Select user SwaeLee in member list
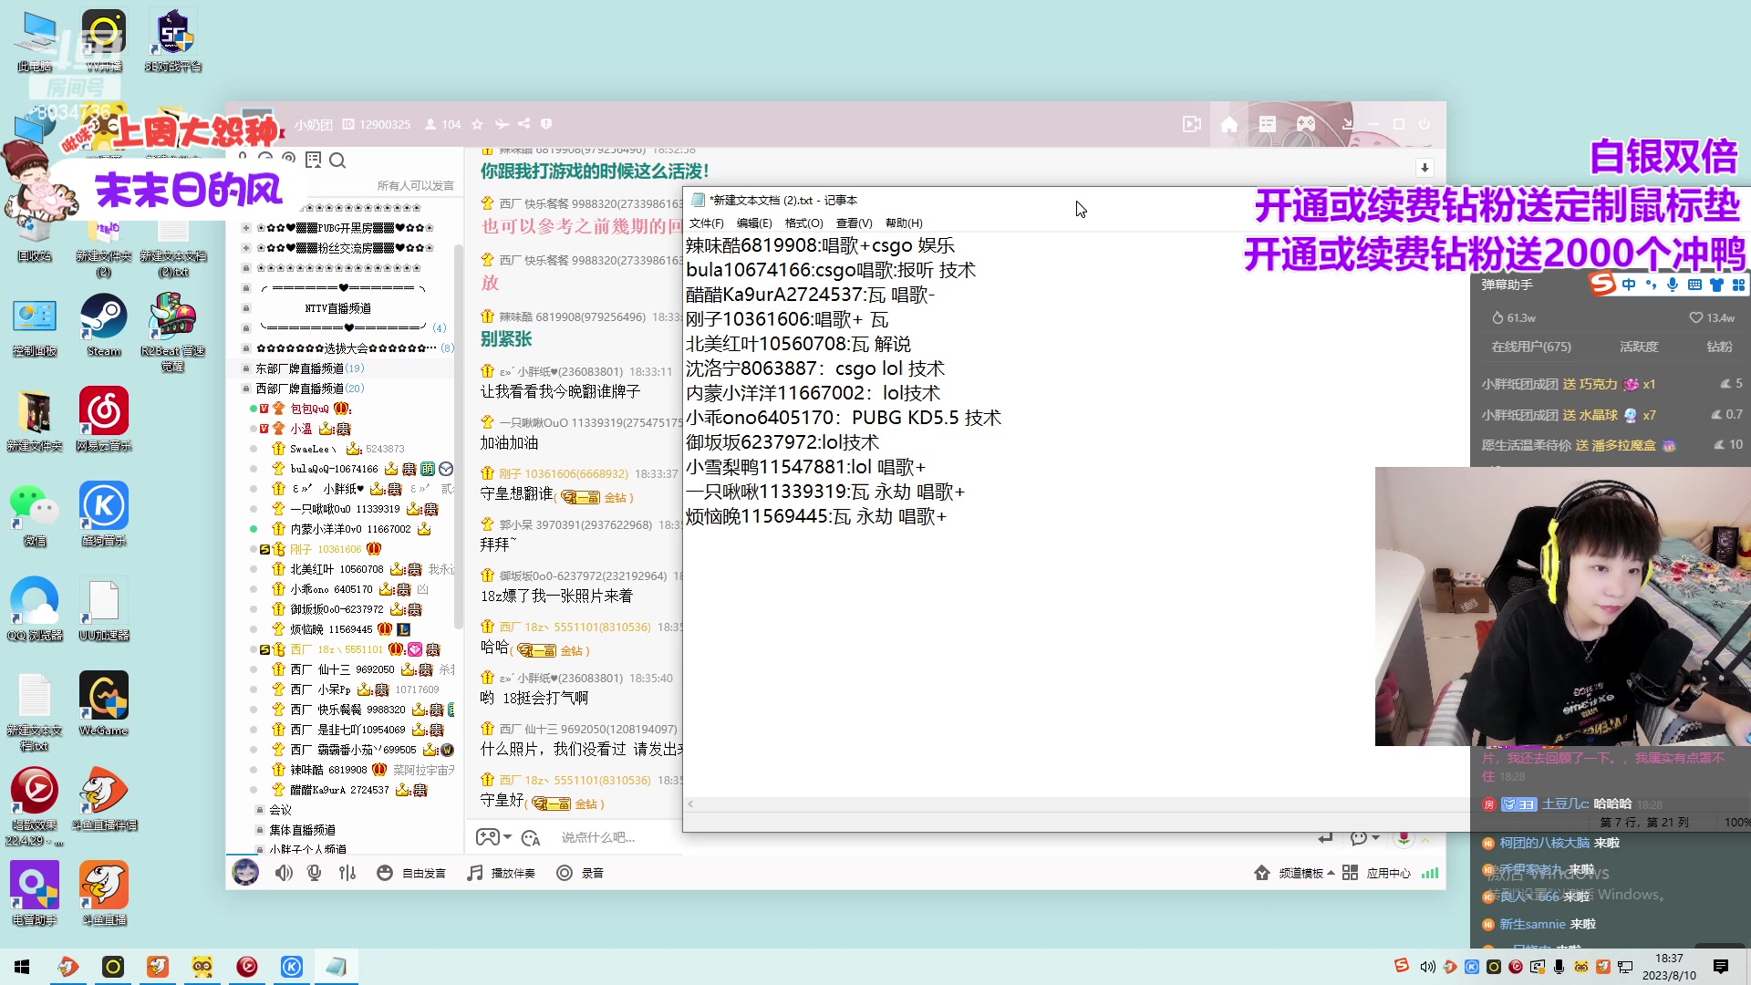 tap(313, 449)
